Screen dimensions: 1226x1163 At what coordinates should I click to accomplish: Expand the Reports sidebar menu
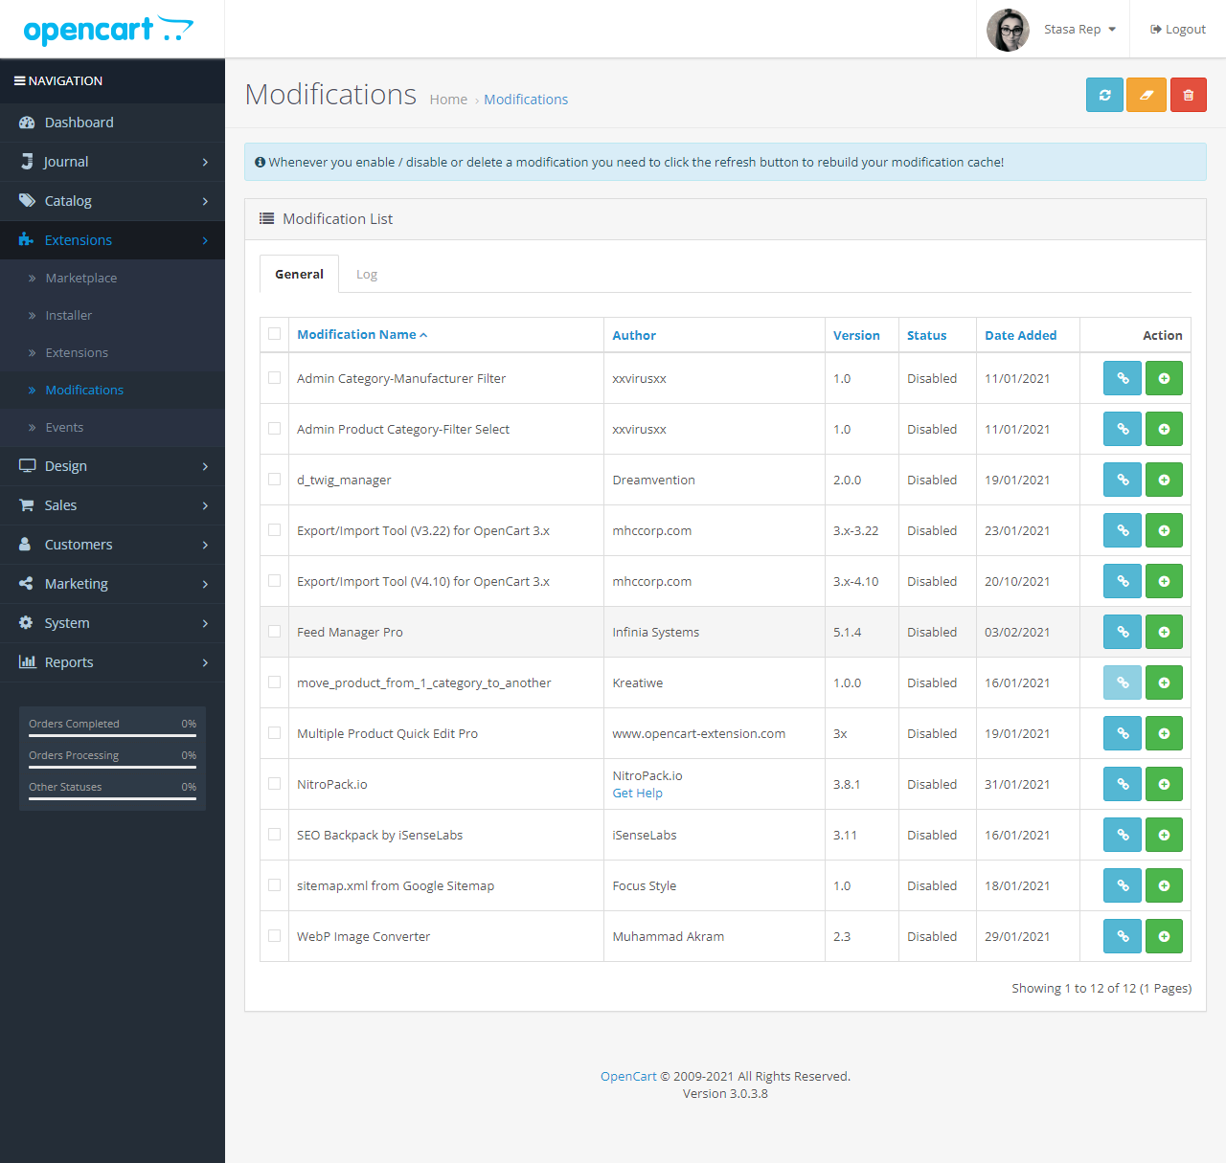[x=112, y=662]
